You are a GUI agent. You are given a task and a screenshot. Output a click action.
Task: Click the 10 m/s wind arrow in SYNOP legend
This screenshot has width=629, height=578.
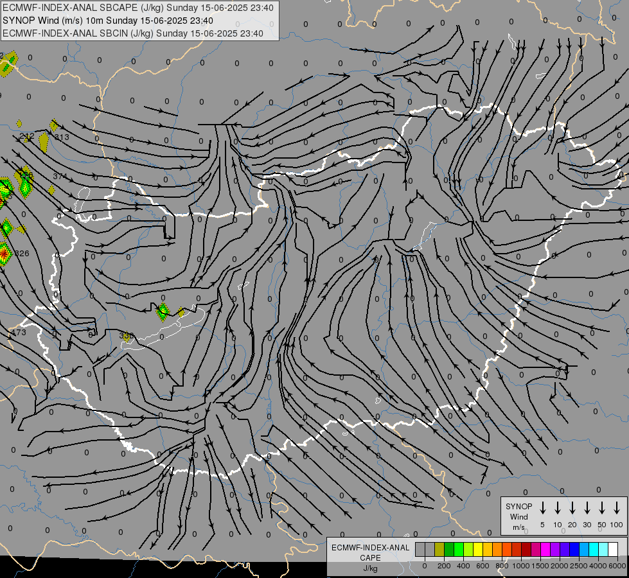[x=557, y=507]
